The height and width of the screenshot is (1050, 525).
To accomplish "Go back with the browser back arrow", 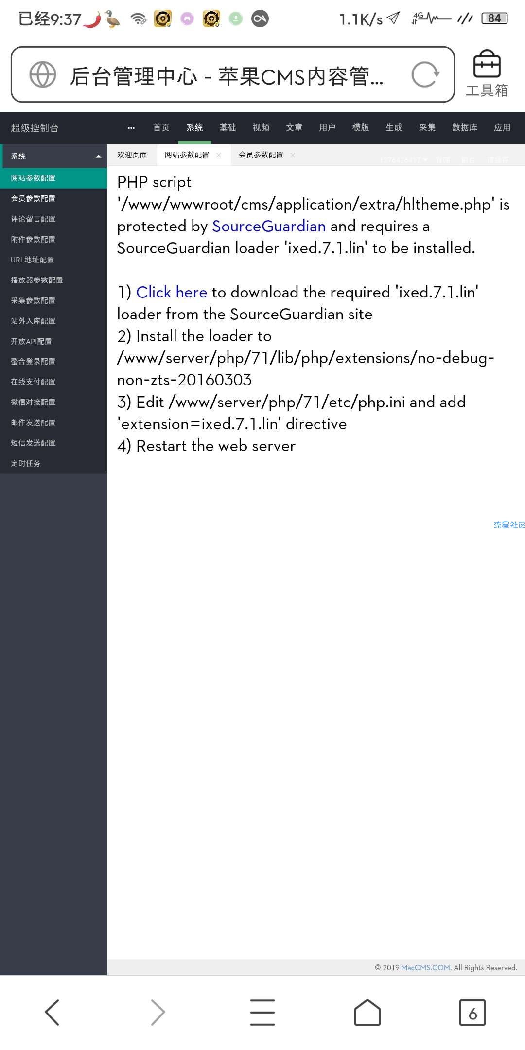I will (52, 1013).
